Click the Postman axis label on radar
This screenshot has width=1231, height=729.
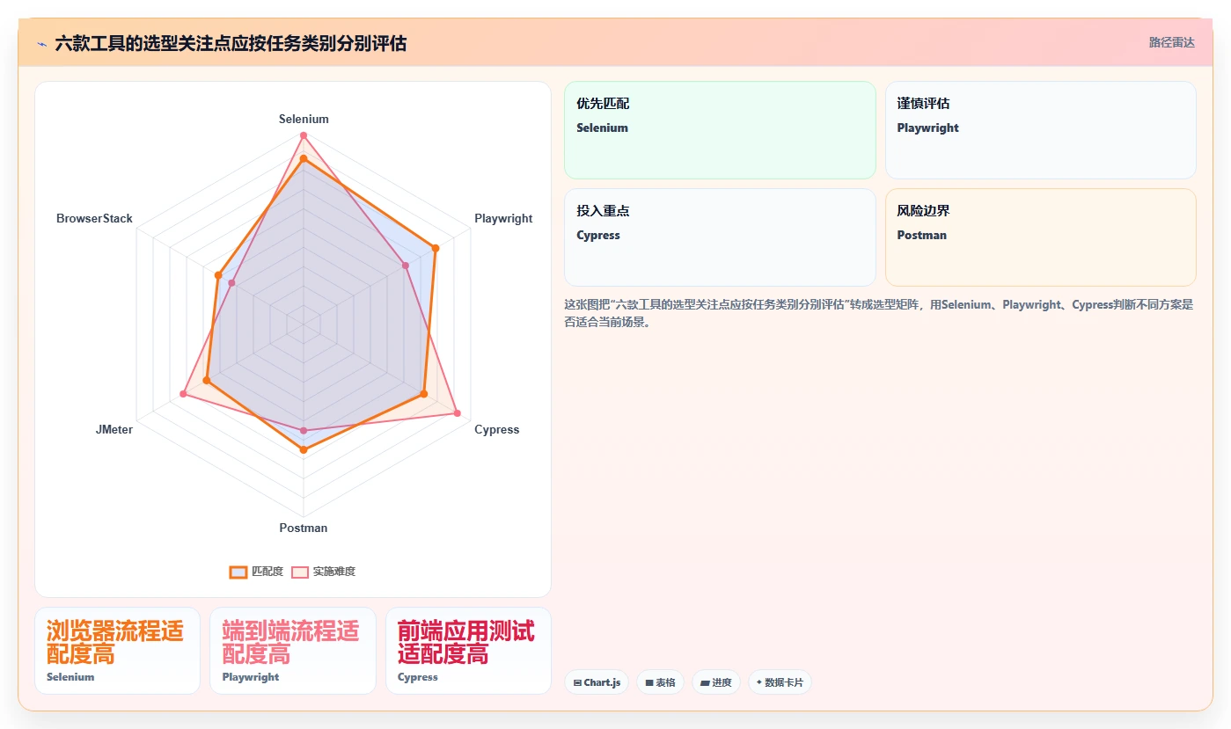[x=304, y=528]
